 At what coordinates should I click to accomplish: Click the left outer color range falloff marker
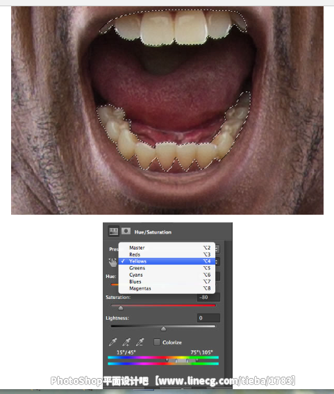coord(167,360)
